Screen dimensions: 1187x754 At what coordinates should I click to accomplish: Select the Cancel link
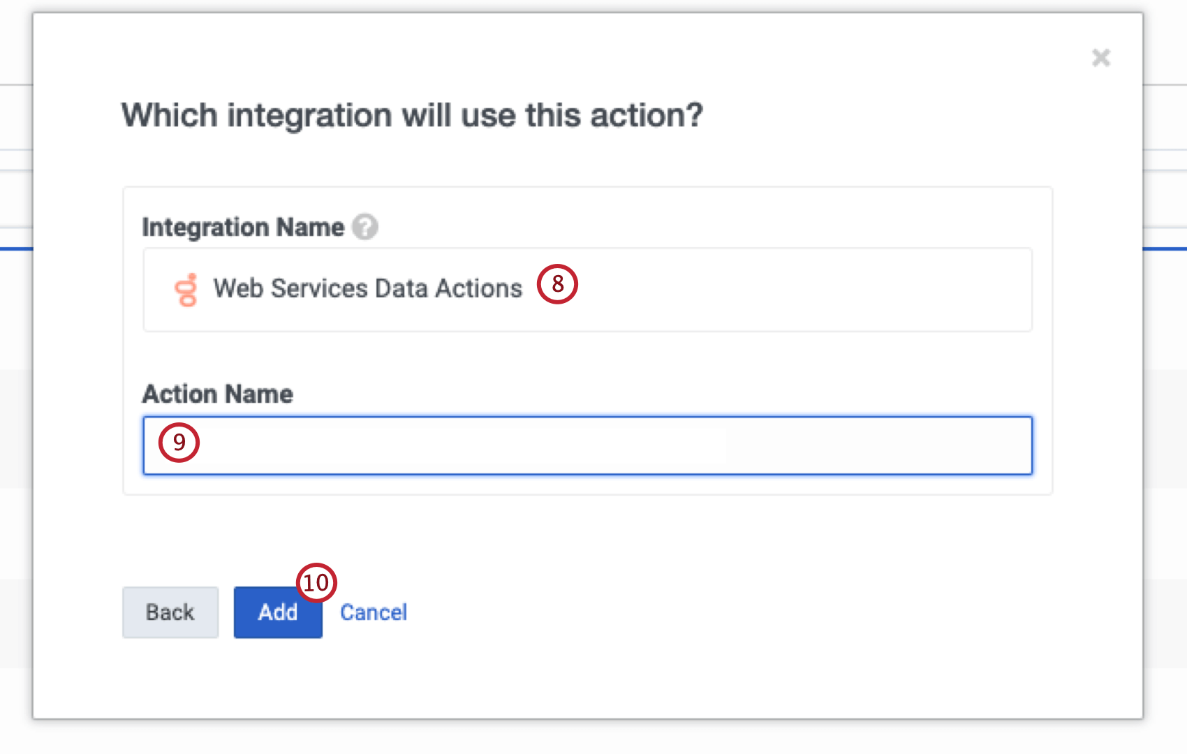pos(374,612)
